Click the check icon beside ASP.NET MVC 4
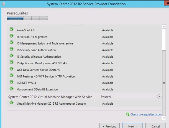 tap(11, 82)
